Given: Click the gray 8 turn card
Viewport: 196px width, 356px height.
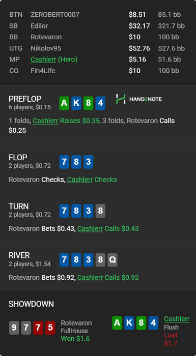Looking at the screenshot, I should pos(100,211).
